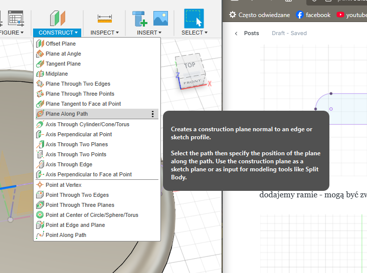Click the table configuration toolbar icon
367x273 pixels.
[16, 18]
